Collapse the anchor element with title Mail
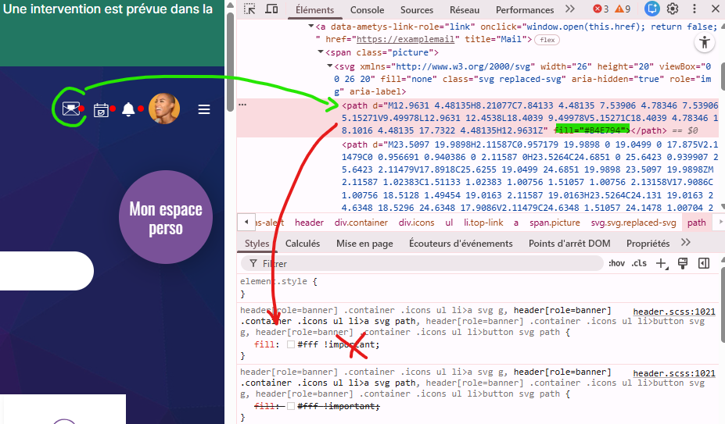725x424 pixels. coord(311,26)
